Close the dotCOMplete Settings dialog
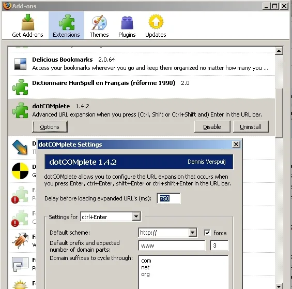The height and width of the screenshot is (289, 292). tap(236, 144)
